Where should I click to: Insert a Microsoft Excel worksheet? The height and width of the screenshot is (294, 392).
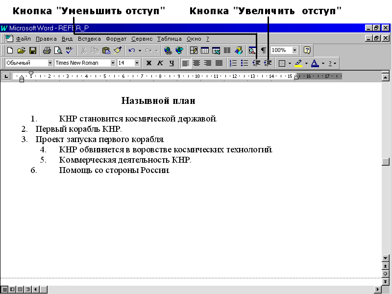[216, 50]
